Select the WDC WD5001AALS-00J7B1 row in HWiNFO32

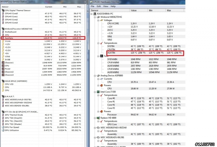click(x=43, y=100)
